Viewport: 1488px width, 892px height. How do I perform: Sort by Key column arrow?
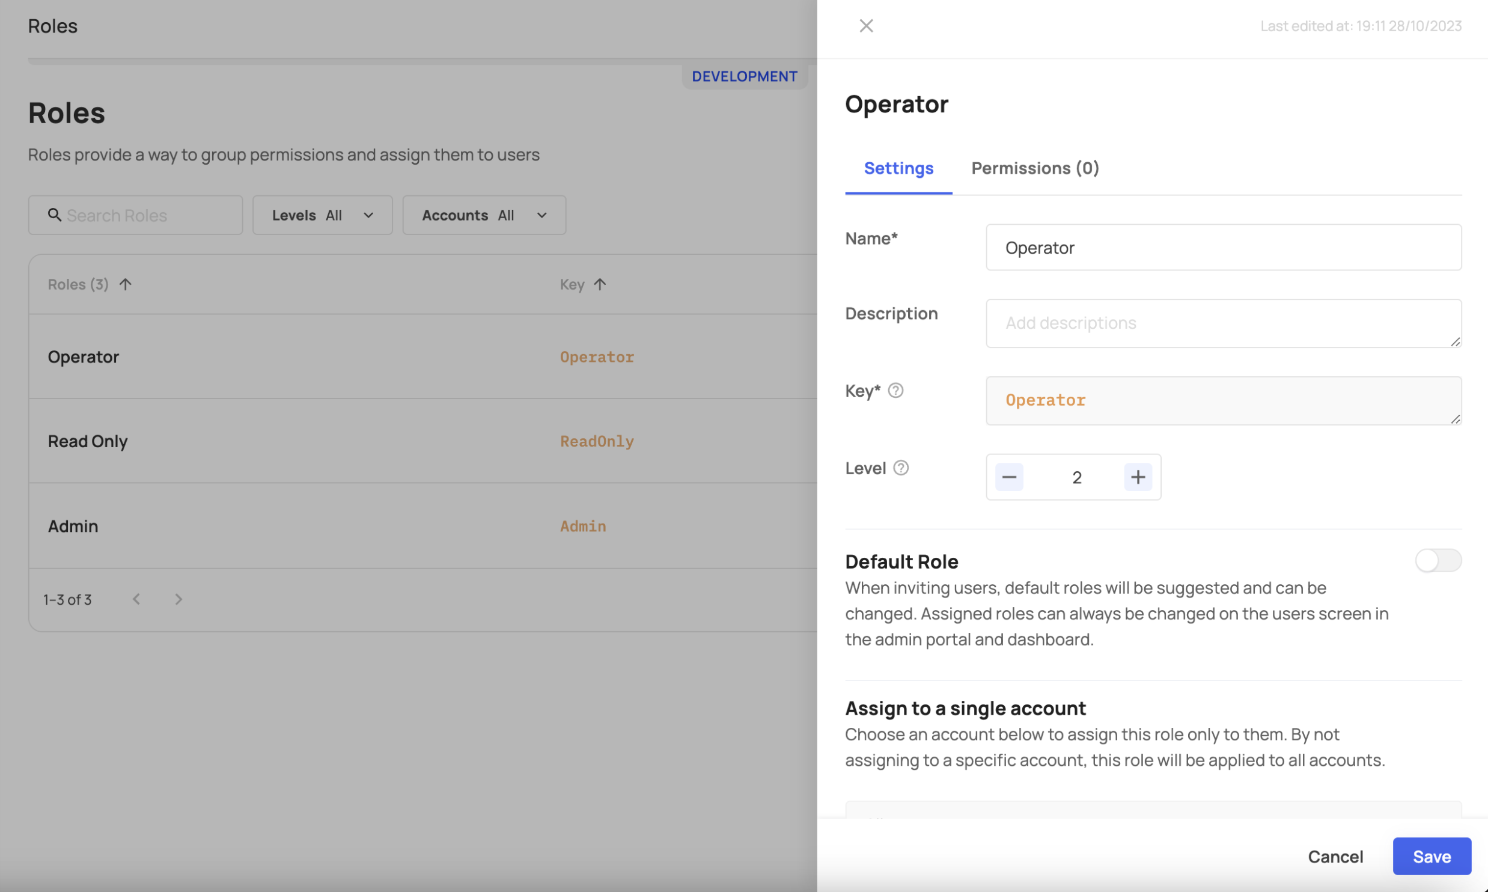(600, 284)
